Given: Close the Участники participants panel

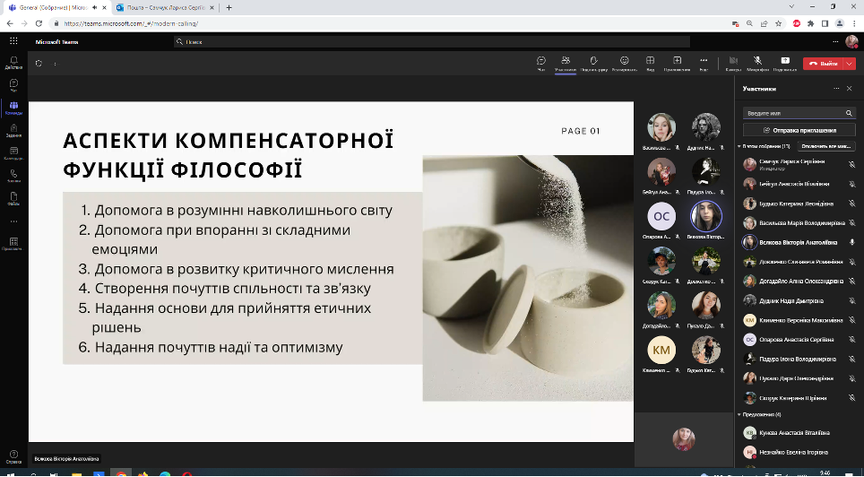Looking at the screenshot, I should [849, 89].
